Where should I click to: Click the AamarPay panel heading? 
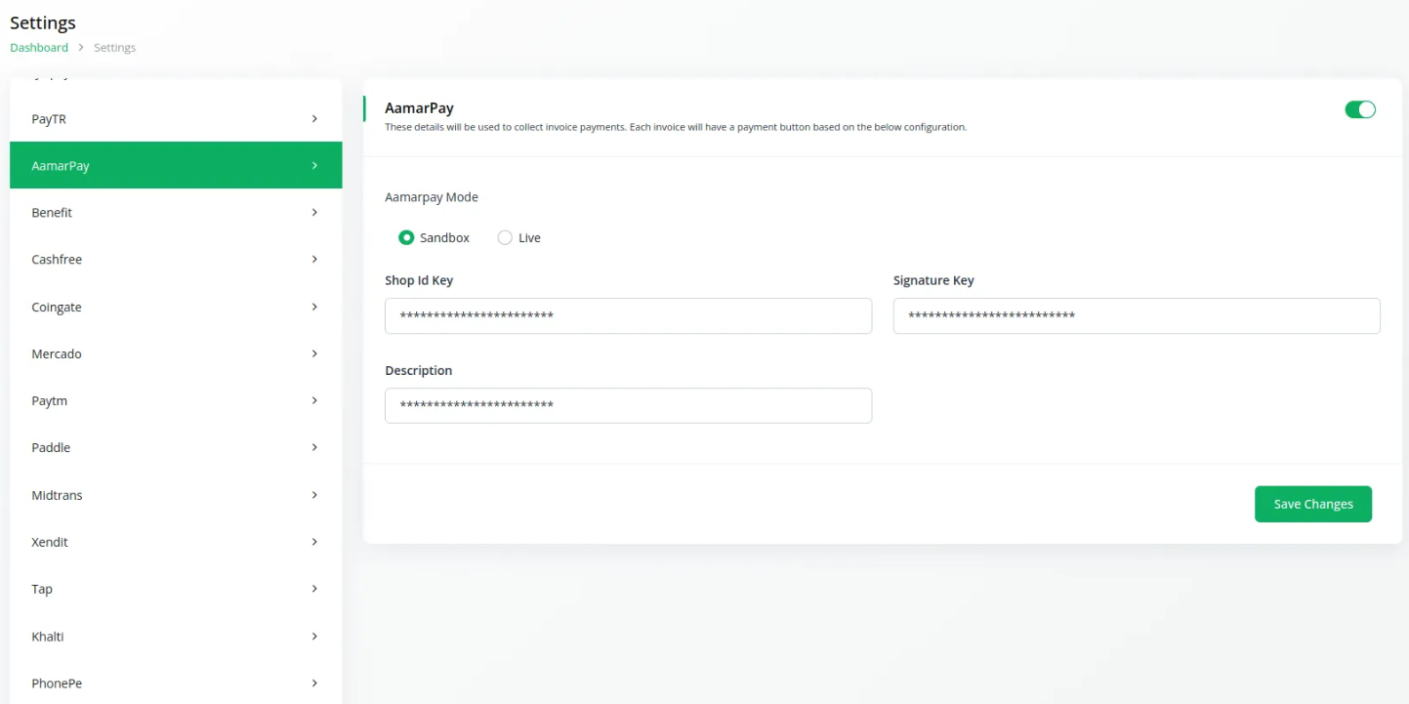[x=419, y=108]
